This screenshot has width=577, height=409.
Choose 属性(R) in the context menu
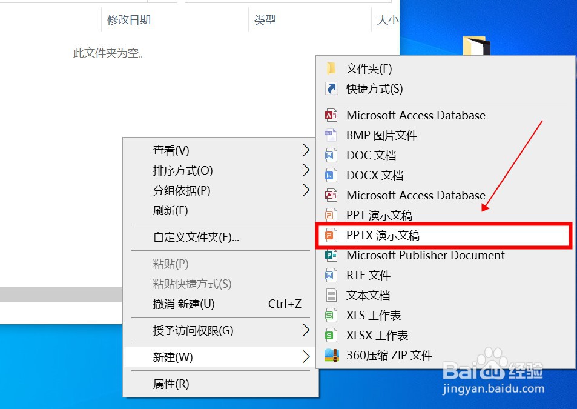point(220,384)
